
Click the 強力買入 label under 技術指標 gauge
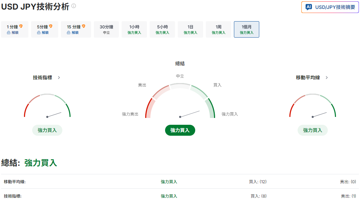[47, 130]
